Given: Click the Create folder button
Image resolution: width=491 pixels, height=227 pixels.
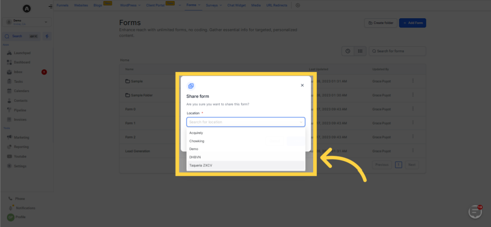Looking at the screenshot, I should 381,23.
